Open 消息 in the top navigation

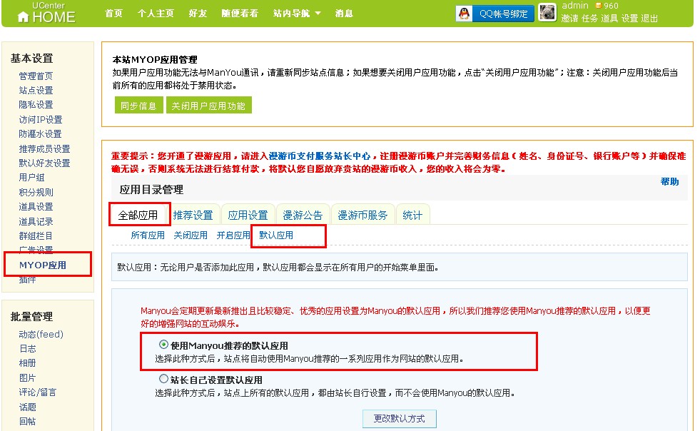pyautogui.click(x=344, y=14)
